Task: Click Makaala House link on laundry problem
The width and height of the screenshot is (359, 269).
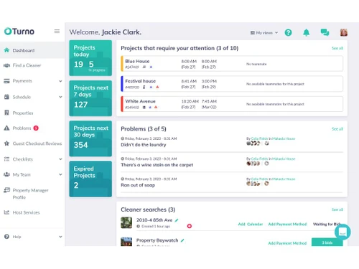Action: [x=284, y=138]
